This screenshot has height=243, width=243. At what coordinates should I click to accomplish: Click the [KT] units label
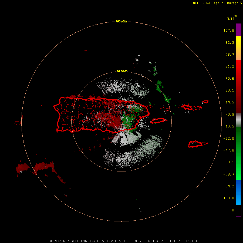[x=230, y=19]
